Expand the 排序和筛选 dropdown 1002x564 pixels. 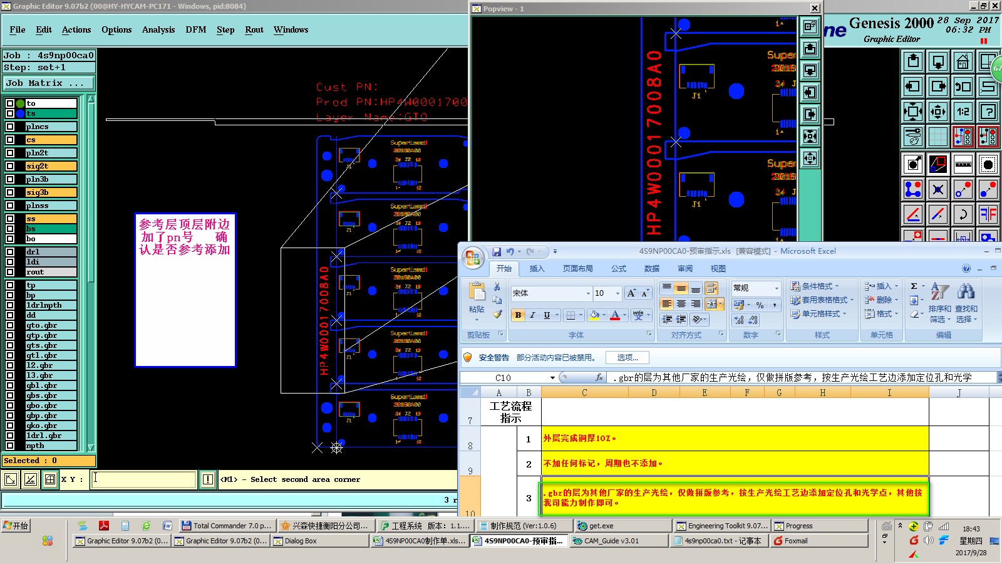click(940, 303)
